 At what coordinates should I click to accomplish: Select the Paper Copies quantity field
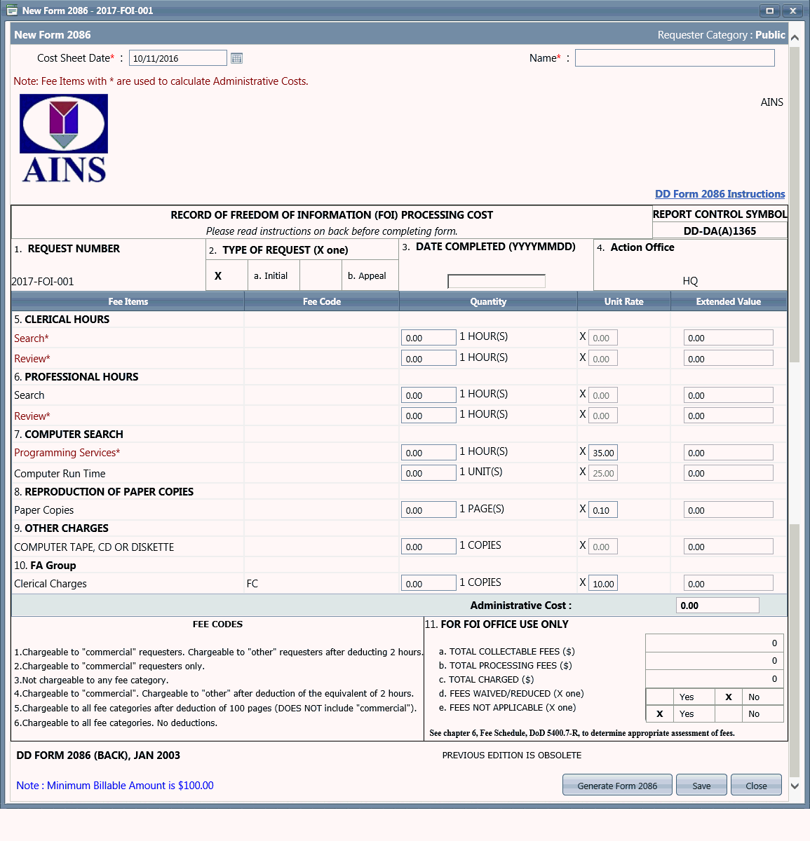pos(428,510)
